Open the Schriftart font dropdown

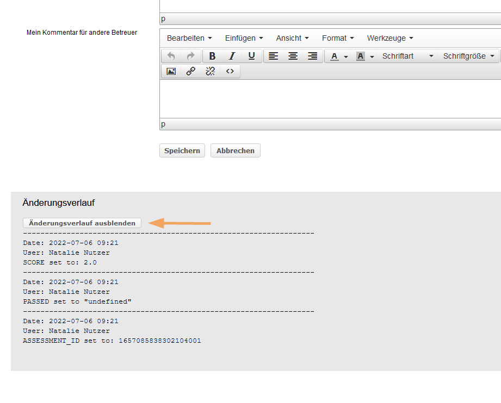point(407,56)
